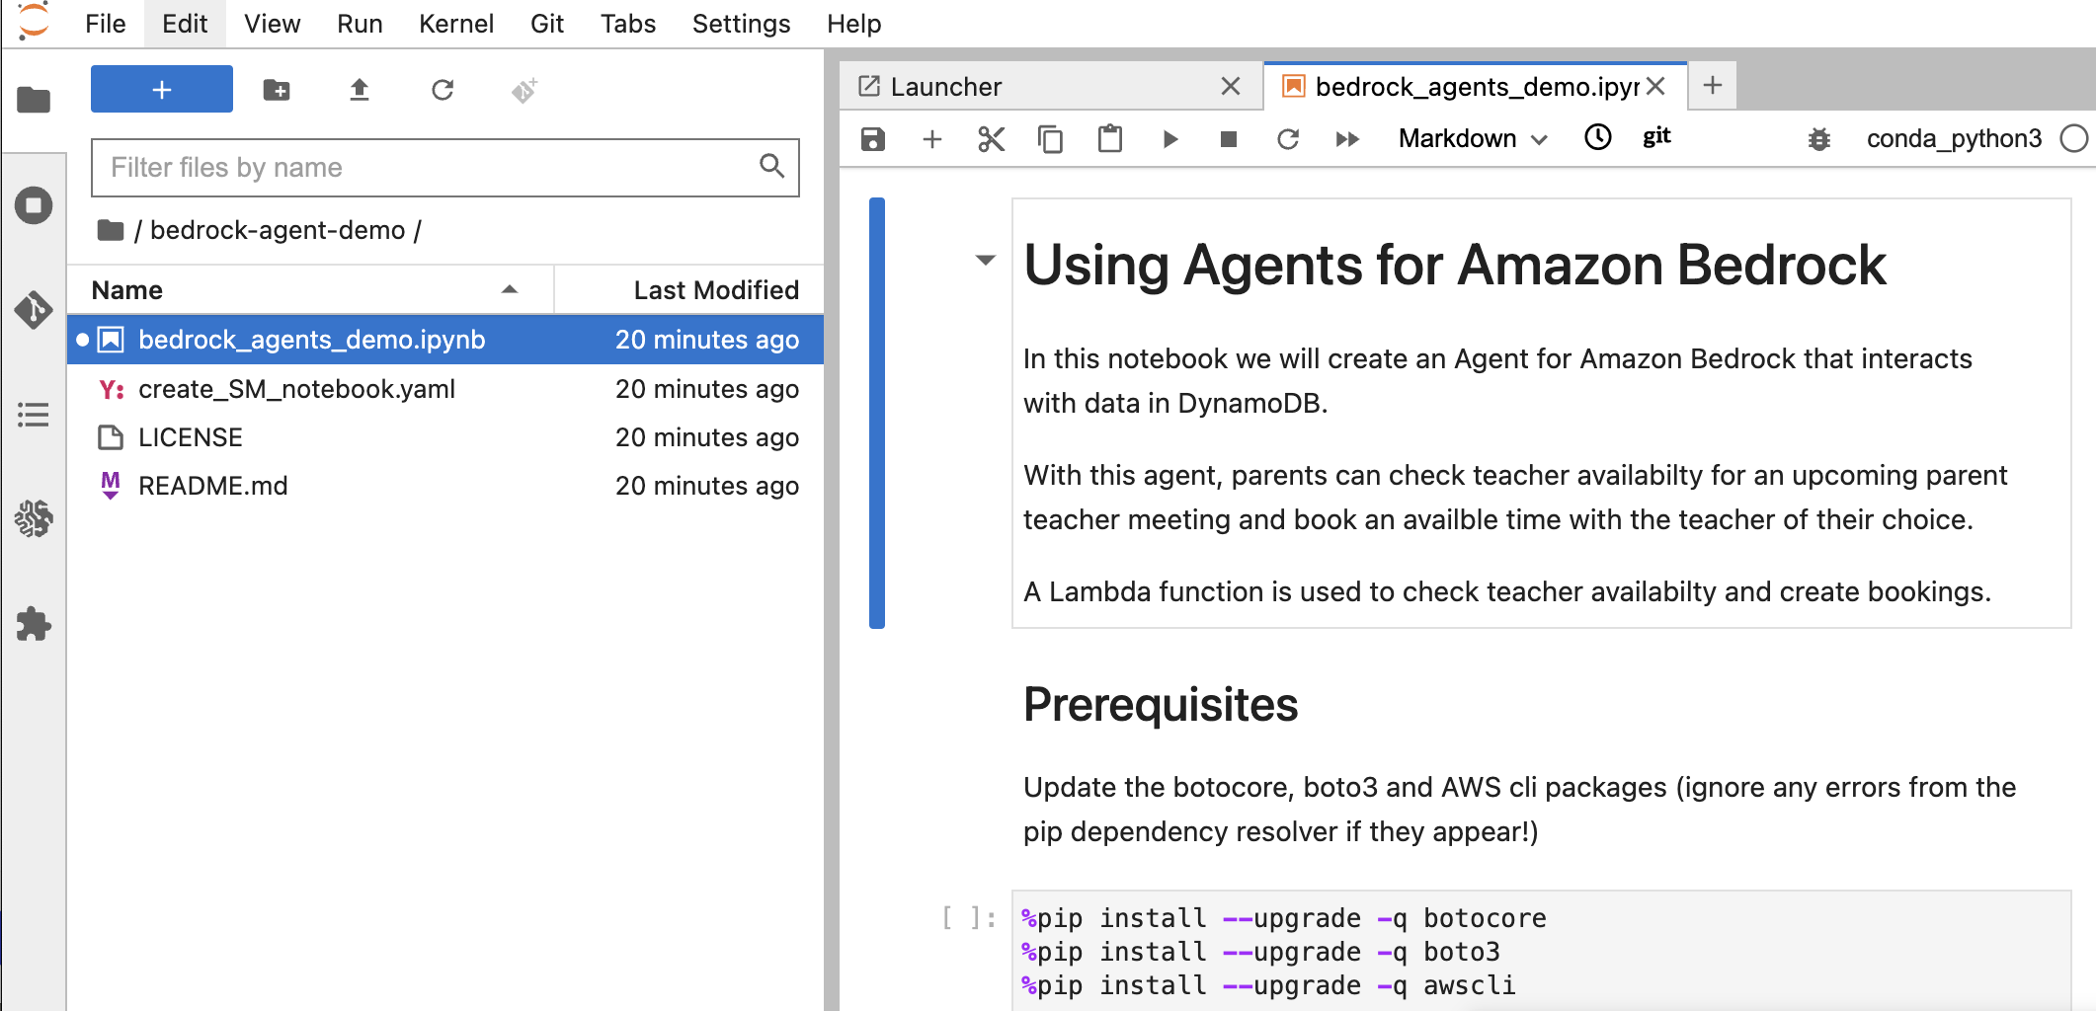The height and width of the screenshot is (1011, 2096).
Task: Run the selected cell
Action: tap(1169, 139)
